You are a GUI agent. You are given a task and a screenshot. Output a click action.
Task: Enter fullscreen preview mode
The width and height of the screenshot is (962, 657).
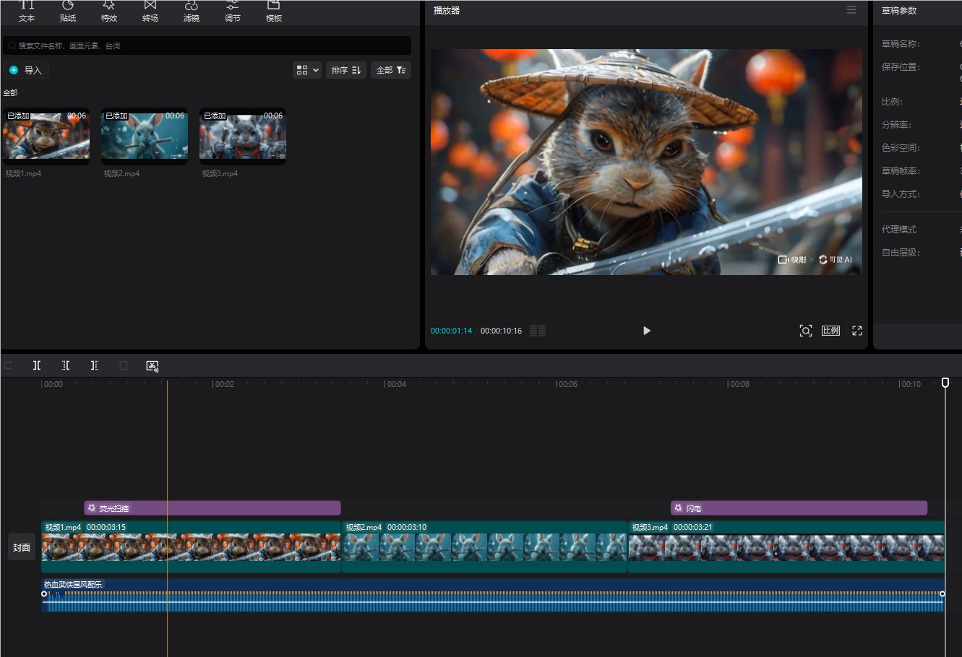point(857,331)
